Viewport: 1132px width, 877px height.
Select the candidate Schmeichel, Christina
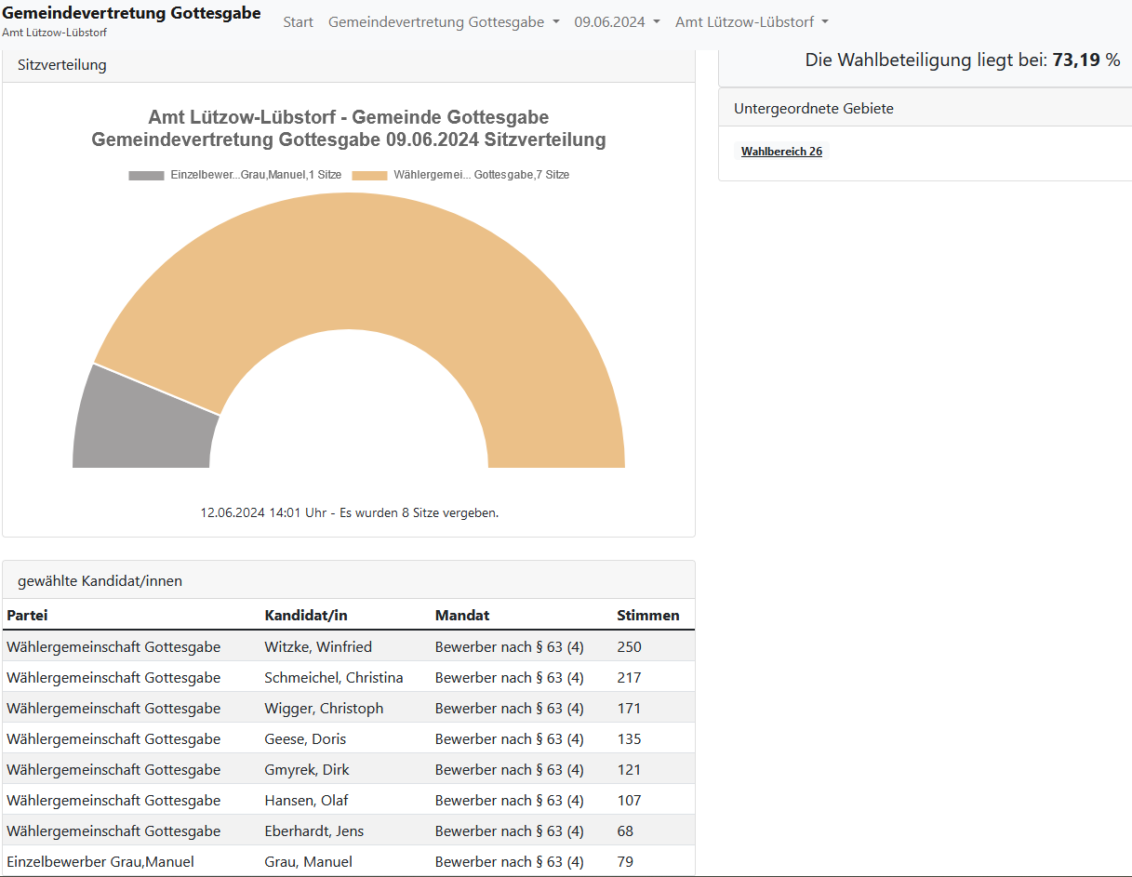click(333, 677)
